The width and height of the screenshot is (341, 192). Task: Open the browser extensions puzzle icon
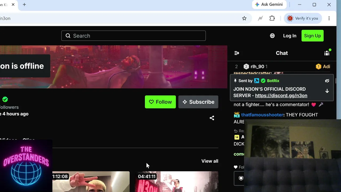click(272, 18)
